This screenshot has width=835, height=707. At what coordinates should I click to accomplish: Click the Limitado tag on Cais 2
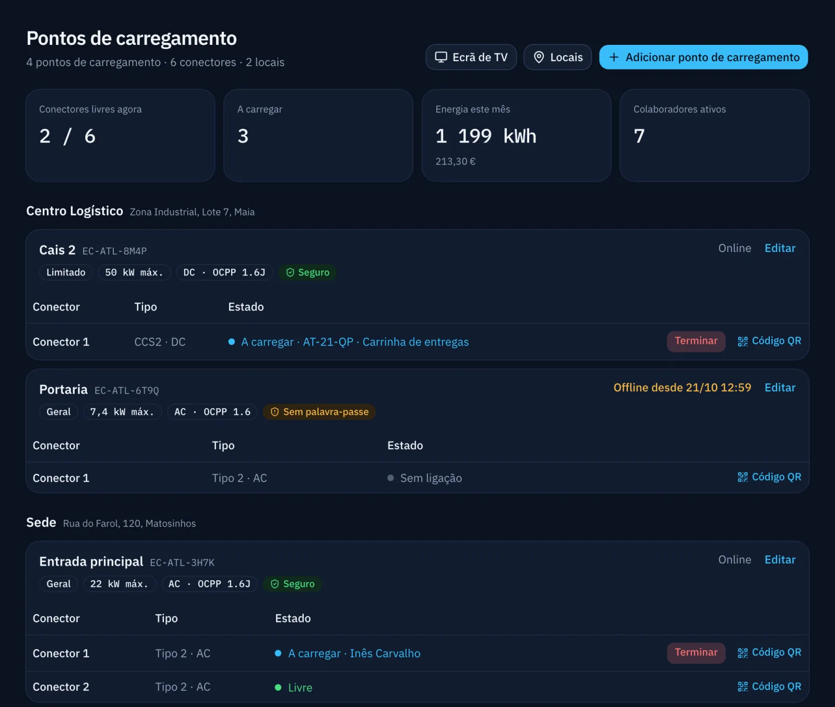[x=66, y=272]
